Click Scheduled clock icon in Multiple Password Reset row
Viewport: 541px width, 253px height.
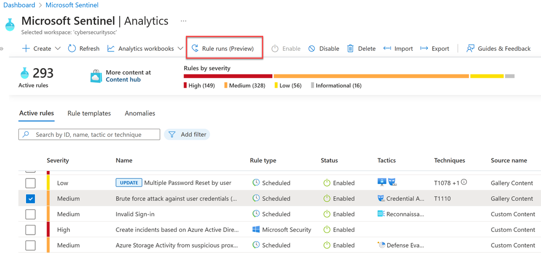256,183
